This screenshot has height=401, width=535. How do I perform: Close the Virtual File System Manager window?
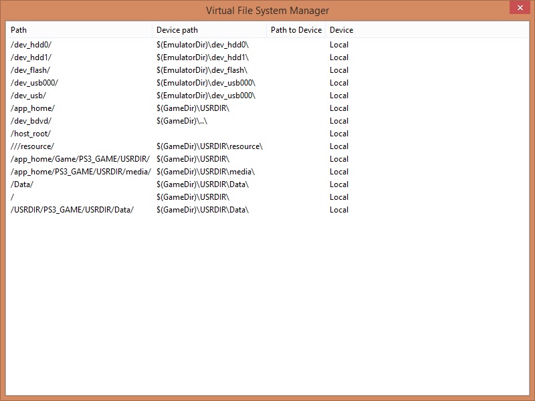click(x=518, y=8)
